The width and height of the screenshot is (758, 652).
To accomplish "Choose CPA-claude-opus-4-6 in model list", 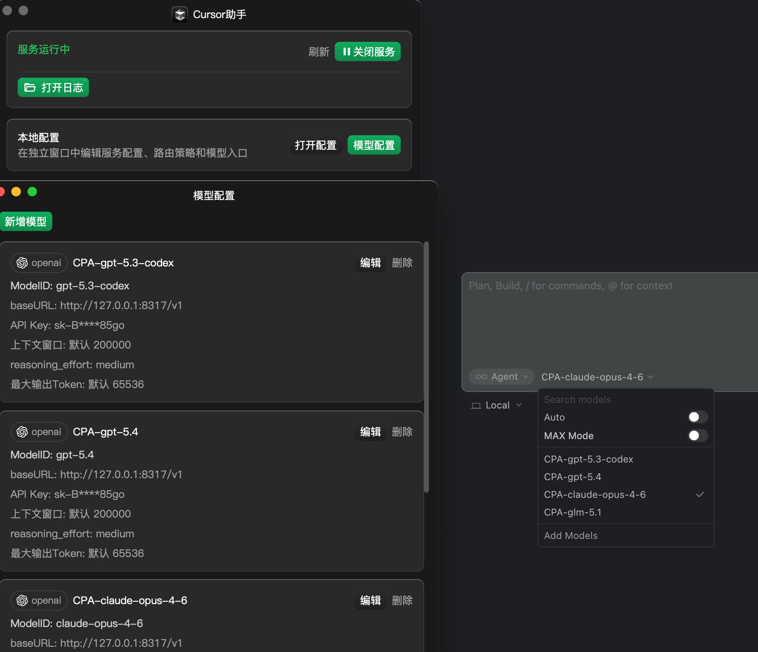I will click(626, 495).
